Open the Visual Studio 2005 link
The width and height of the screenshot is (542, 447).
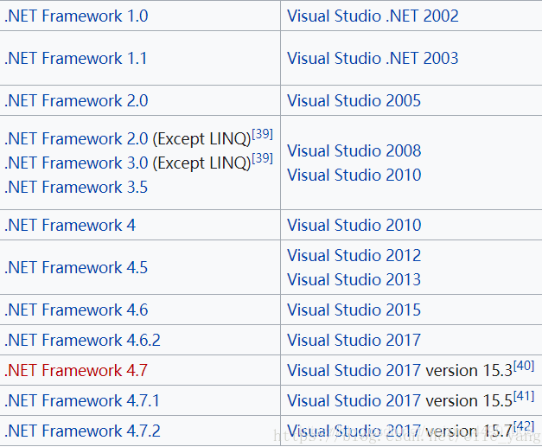tap(354, 100)
